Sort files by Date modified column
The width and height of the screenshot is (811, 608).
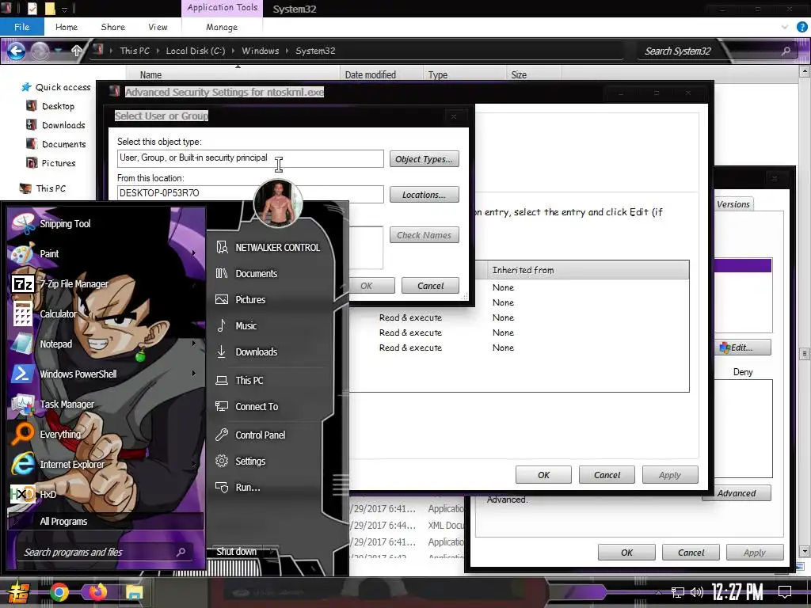coord(381,74)
